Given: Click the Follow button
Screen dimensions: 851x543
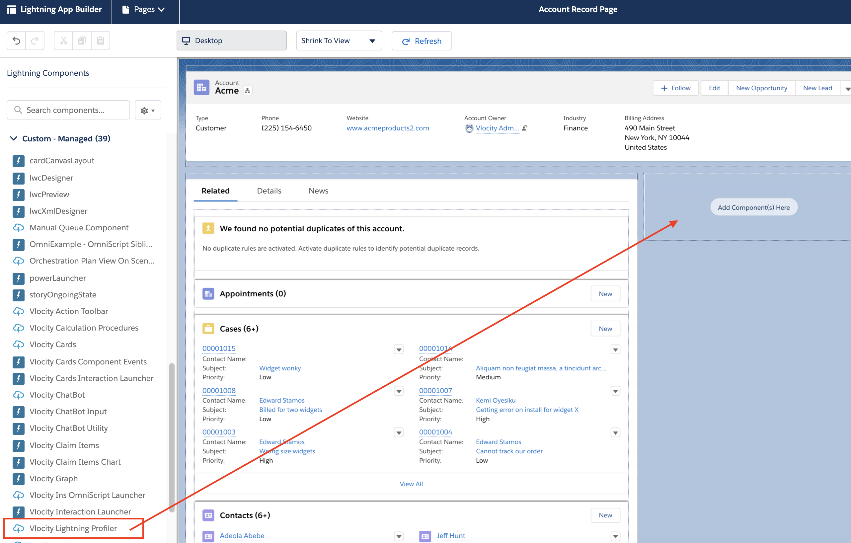Looking at the screenshot, I should (x=675, y=88).
